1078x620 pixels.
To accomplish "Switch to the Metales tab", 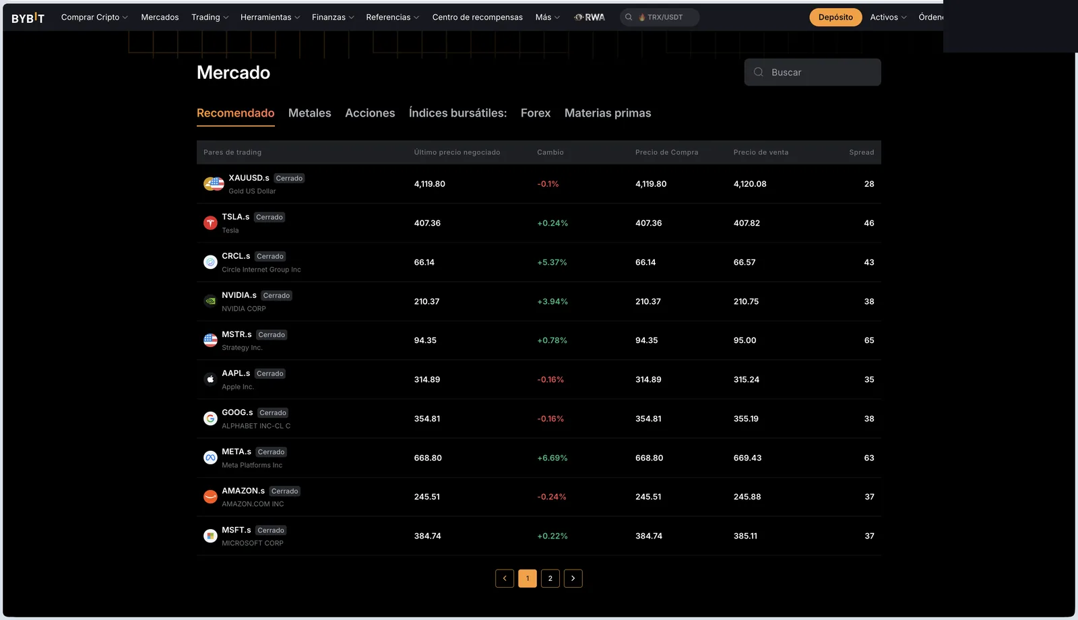I will click(x=310, y=113).
